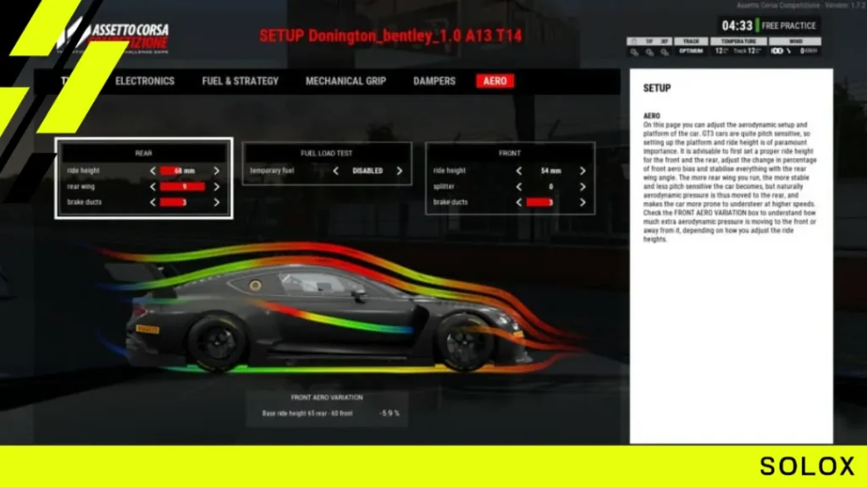
Task: Click the temporary fuel 'DISABLED' value
Action: (367, 171)
